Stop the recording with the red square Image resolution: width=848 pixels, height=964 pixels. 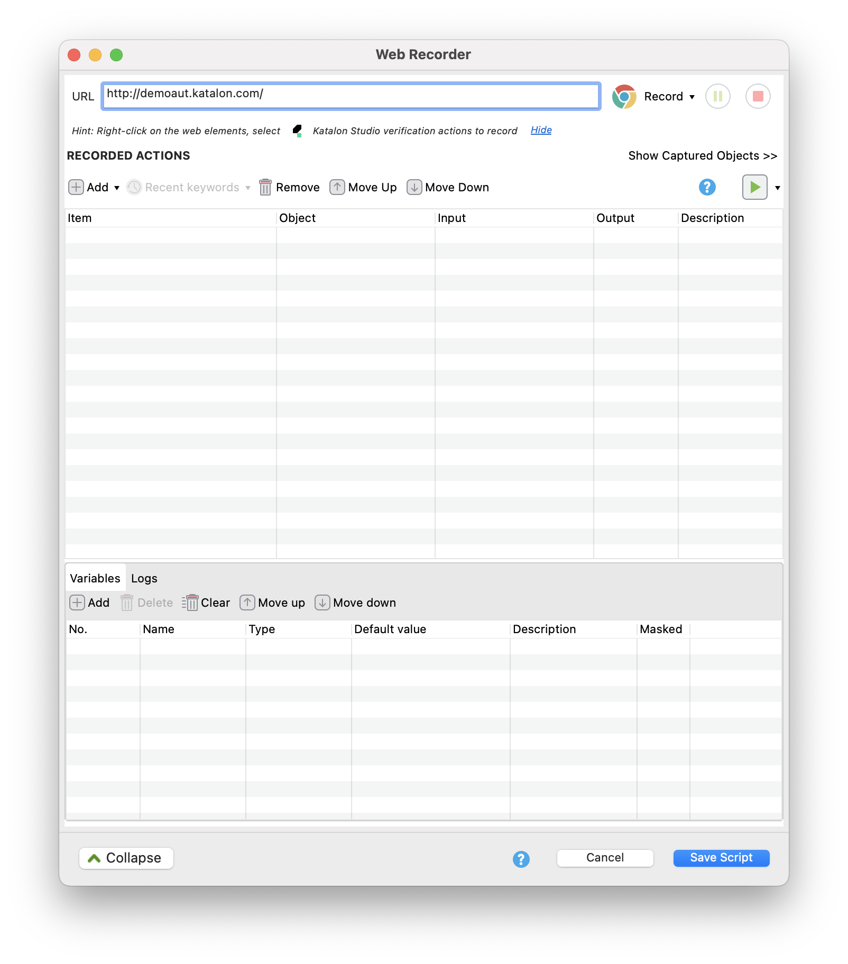[x=758, y=97]
